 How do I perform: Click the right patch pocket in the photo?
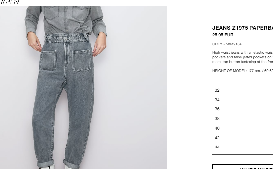[81, 60]
